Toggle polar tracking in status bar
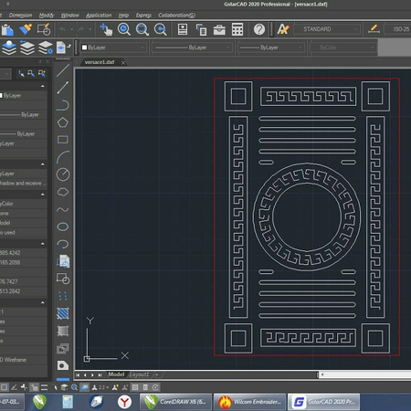Image resolution: width=411 pixels, height=411 pixels. point(14,387)
